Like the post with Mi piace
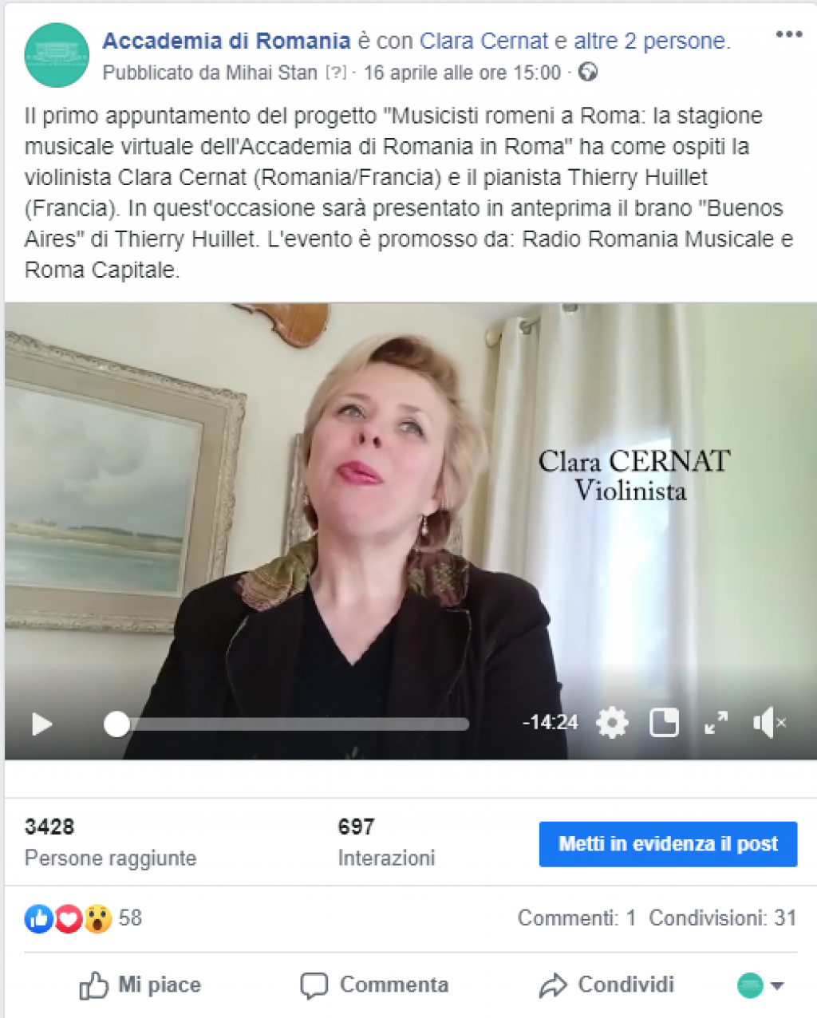Image resolution: width=817 pixels, height=1018 pixels. (140, 985)
